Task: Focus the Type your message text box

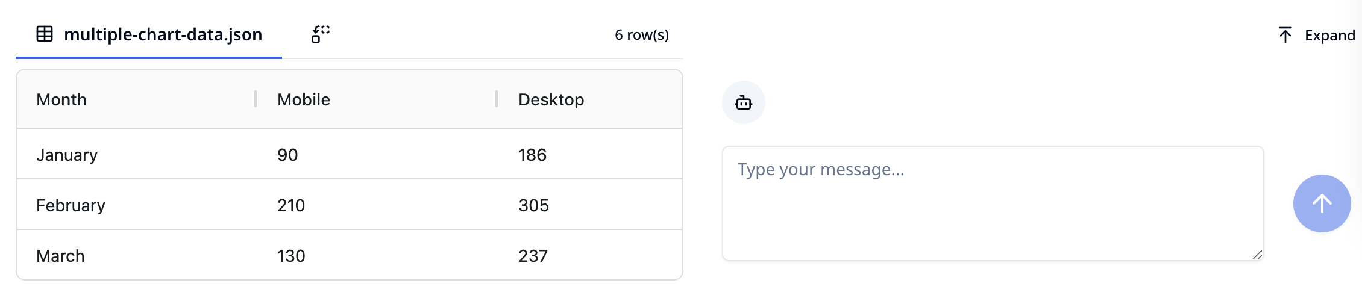Action: [993, 203]
